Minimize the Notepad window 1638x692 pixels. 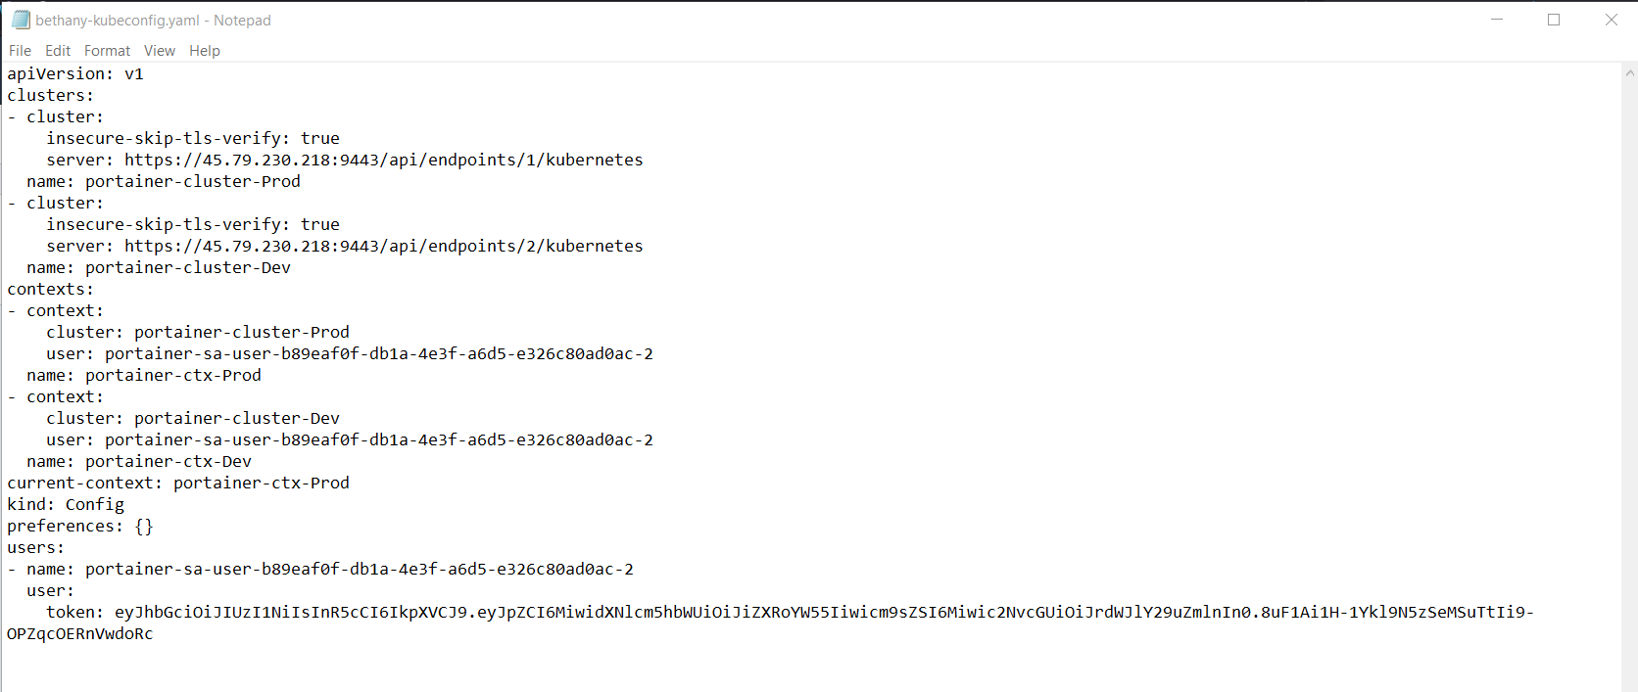click(1497, 20)
